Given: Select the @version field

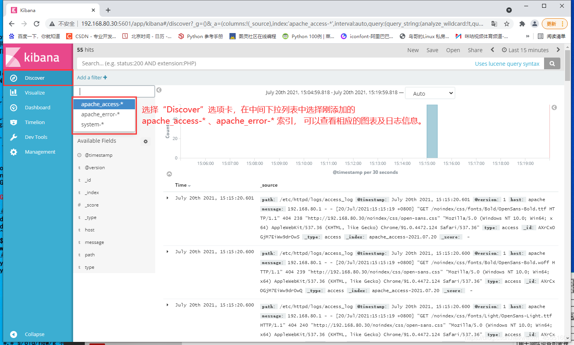Looking at the screenshot, I should [x=95, y=168].
